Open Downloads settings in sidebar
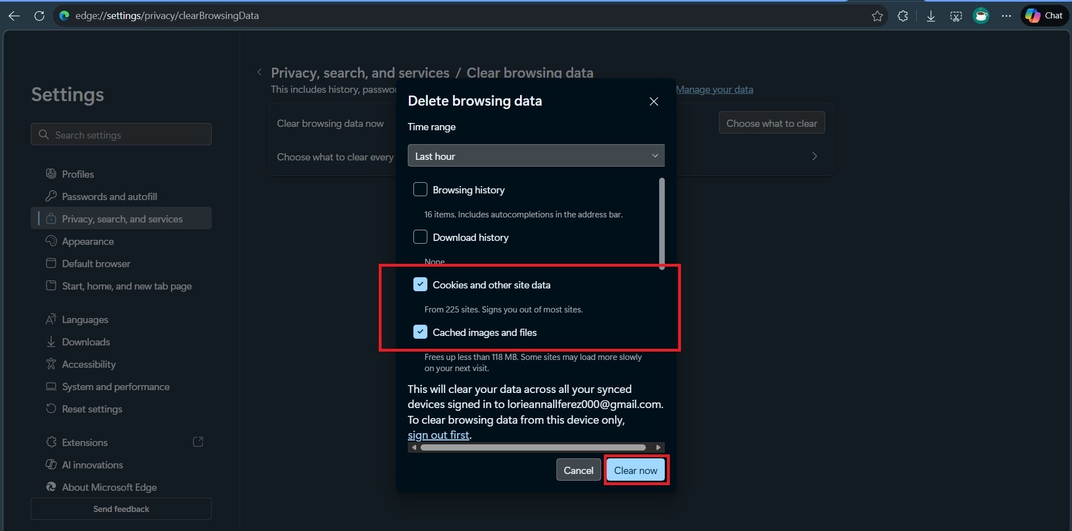Image resolution: width=1072 pixels, height=531 pixels. [121, 342]
